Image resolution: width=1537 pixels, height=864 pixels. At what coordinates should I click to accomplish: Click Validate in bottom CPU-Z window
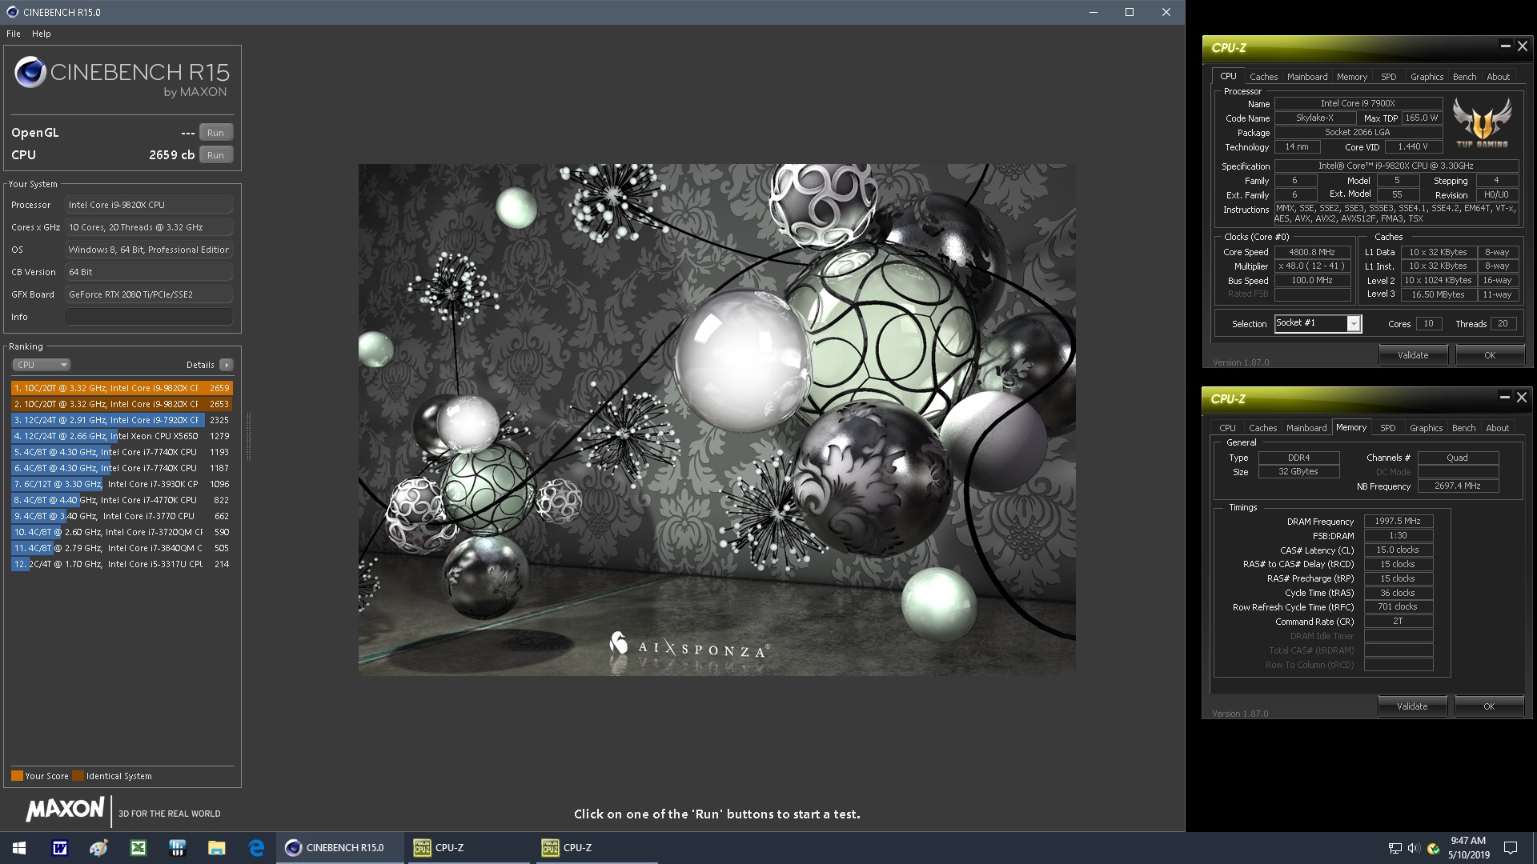pos(1412,706)
